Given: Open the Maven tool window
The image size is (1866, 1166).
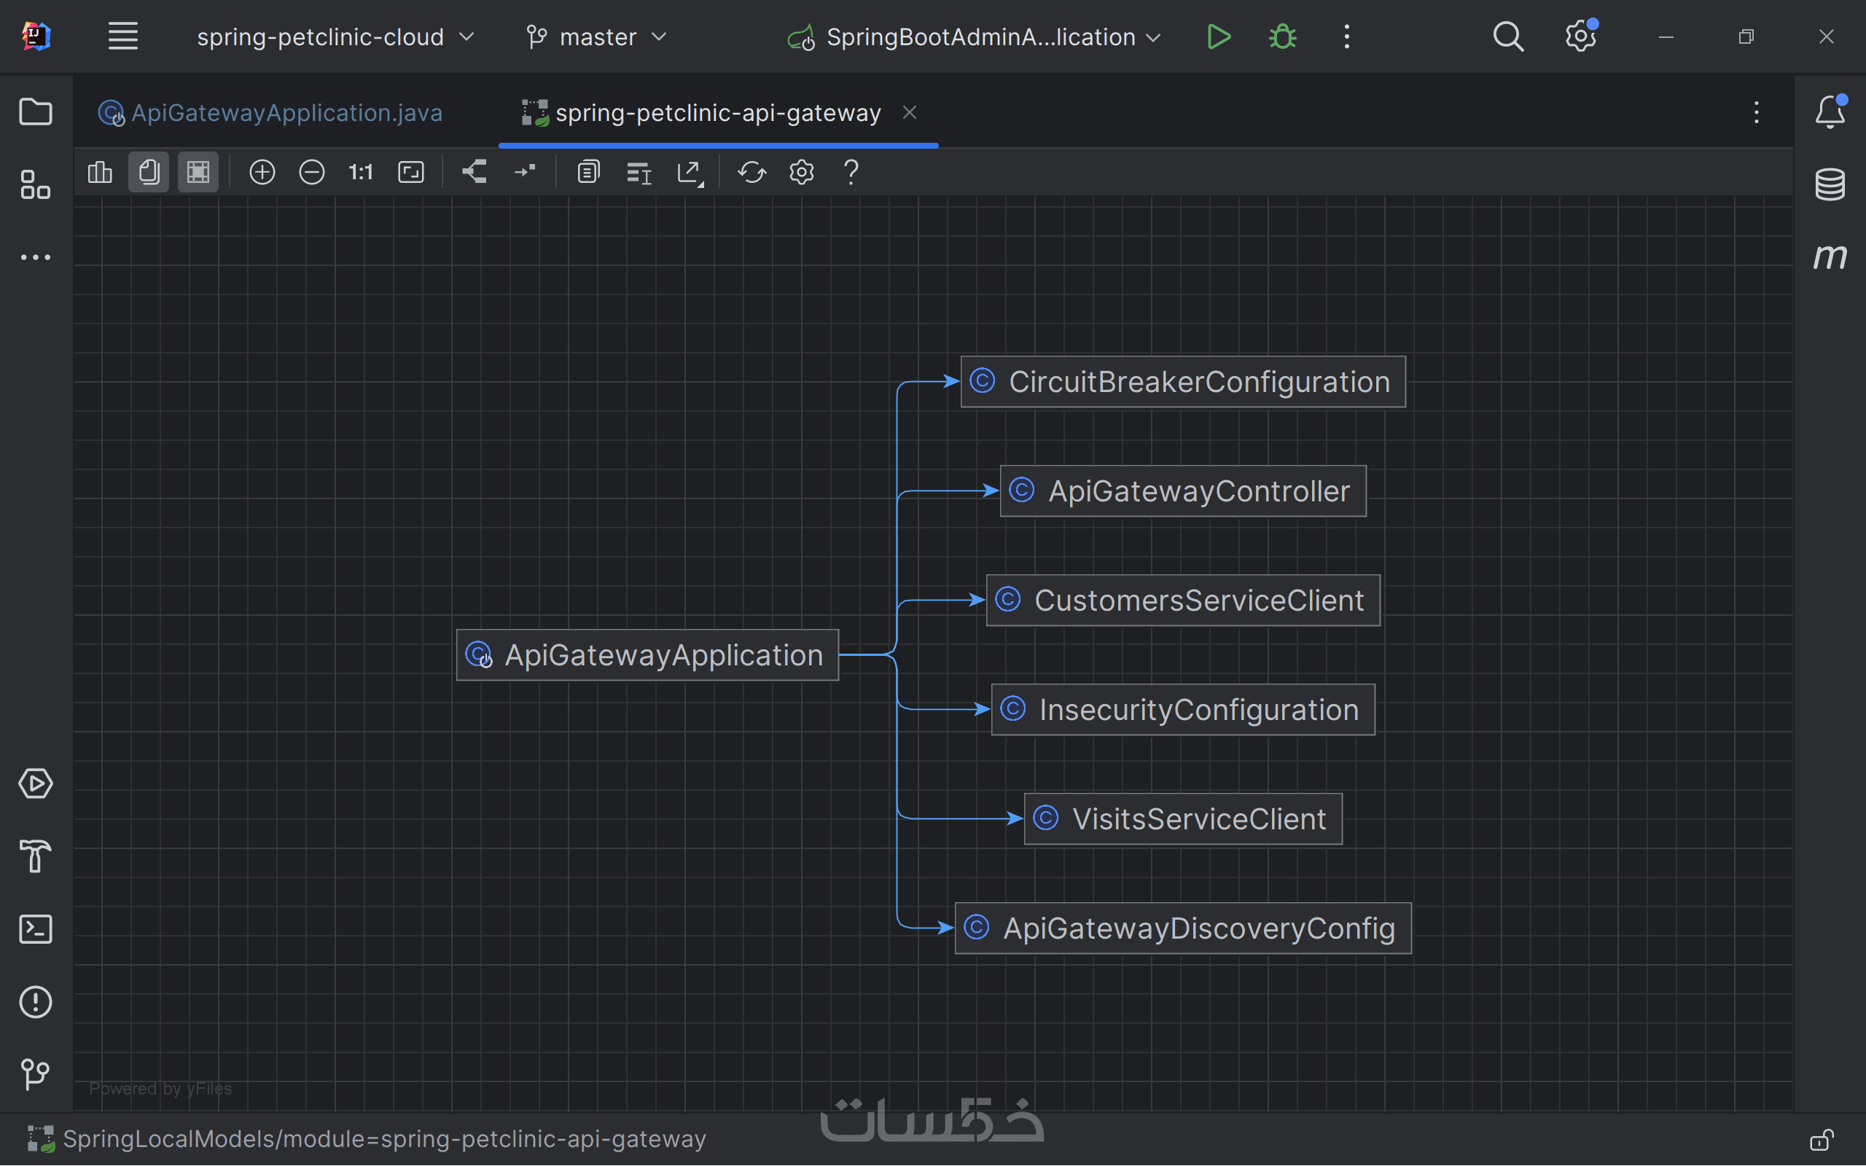Looking at the screenshot, I should click(x=1830, y=256).
